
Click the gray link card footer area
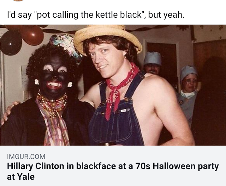coord(113,166)
